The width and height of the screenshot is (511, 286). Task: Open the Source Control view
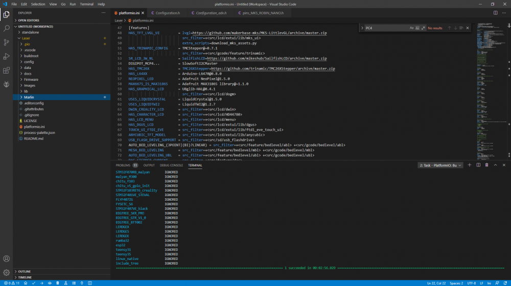pos(6,42)
